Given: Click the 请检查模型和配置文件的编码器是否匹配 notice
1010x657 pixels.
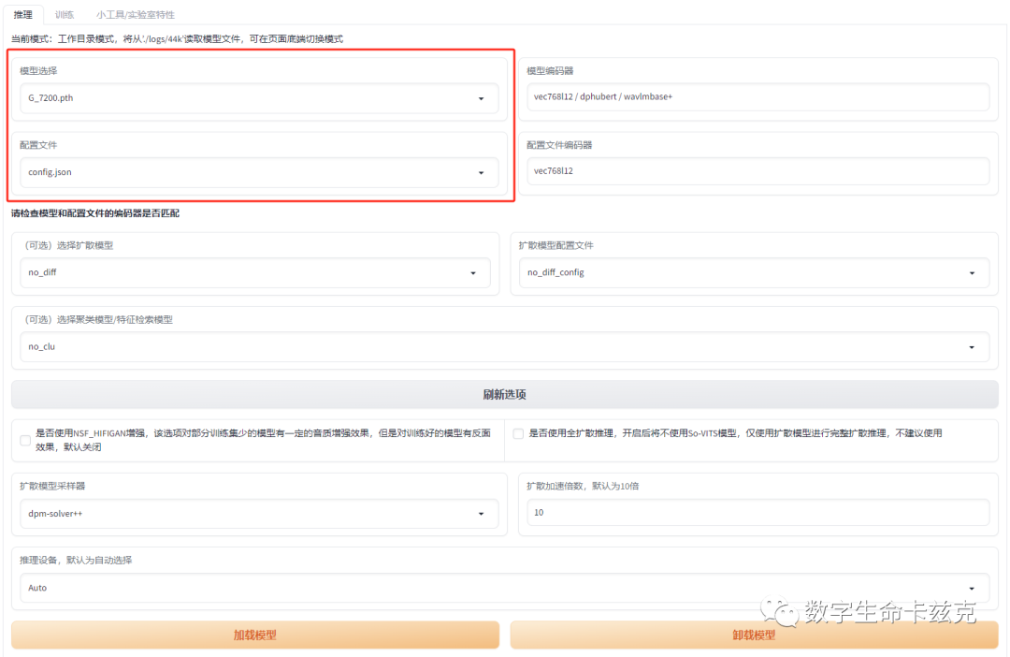Looking at the screenshot, I should coord(95,212).
